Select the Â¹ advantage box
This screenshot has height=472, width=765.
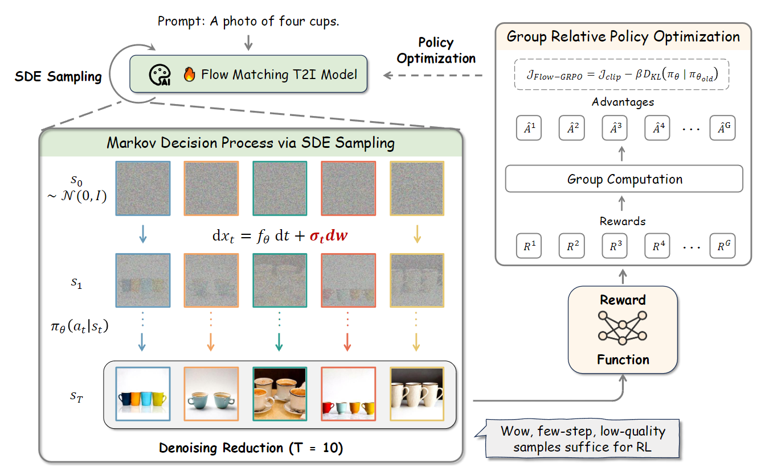tap(529, 127)
